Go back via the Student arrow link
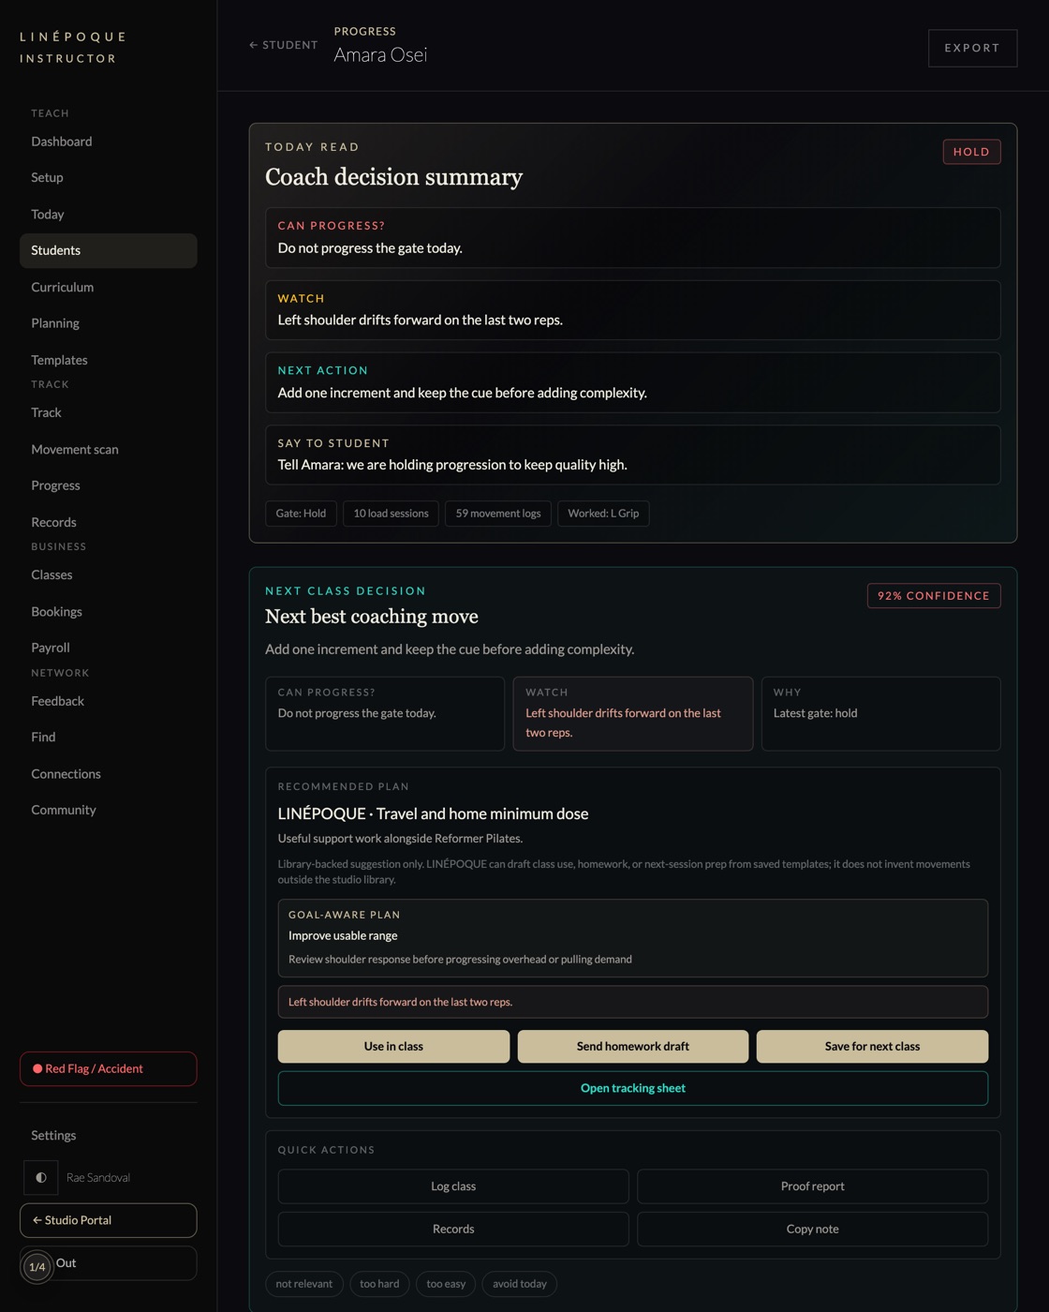 tap(283, 45)
